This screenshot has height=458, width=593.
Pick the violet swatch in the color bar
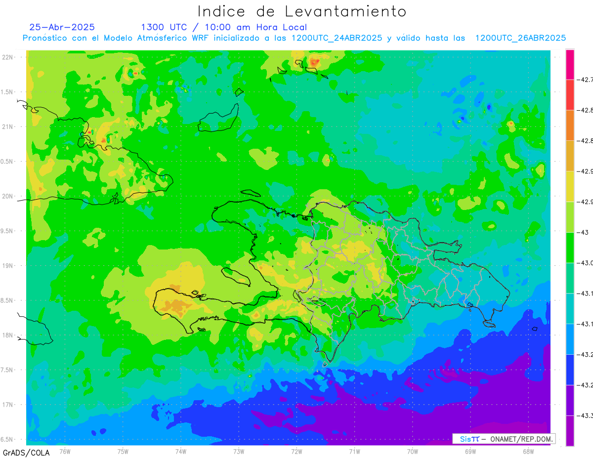click(570, 401)
